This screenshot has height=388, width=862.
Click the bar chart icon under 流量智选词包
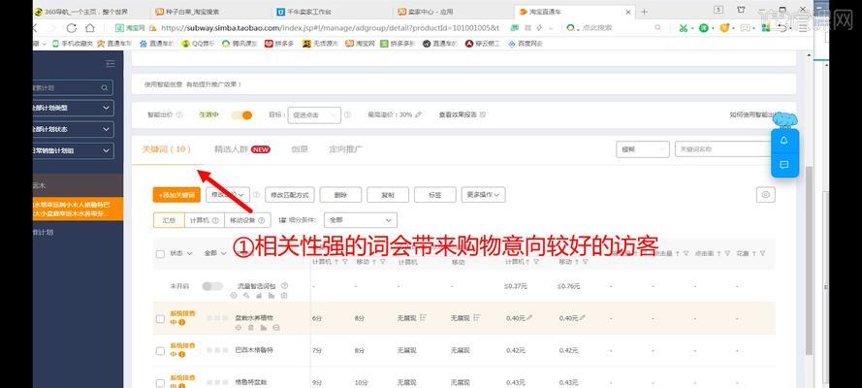point(271,296)
